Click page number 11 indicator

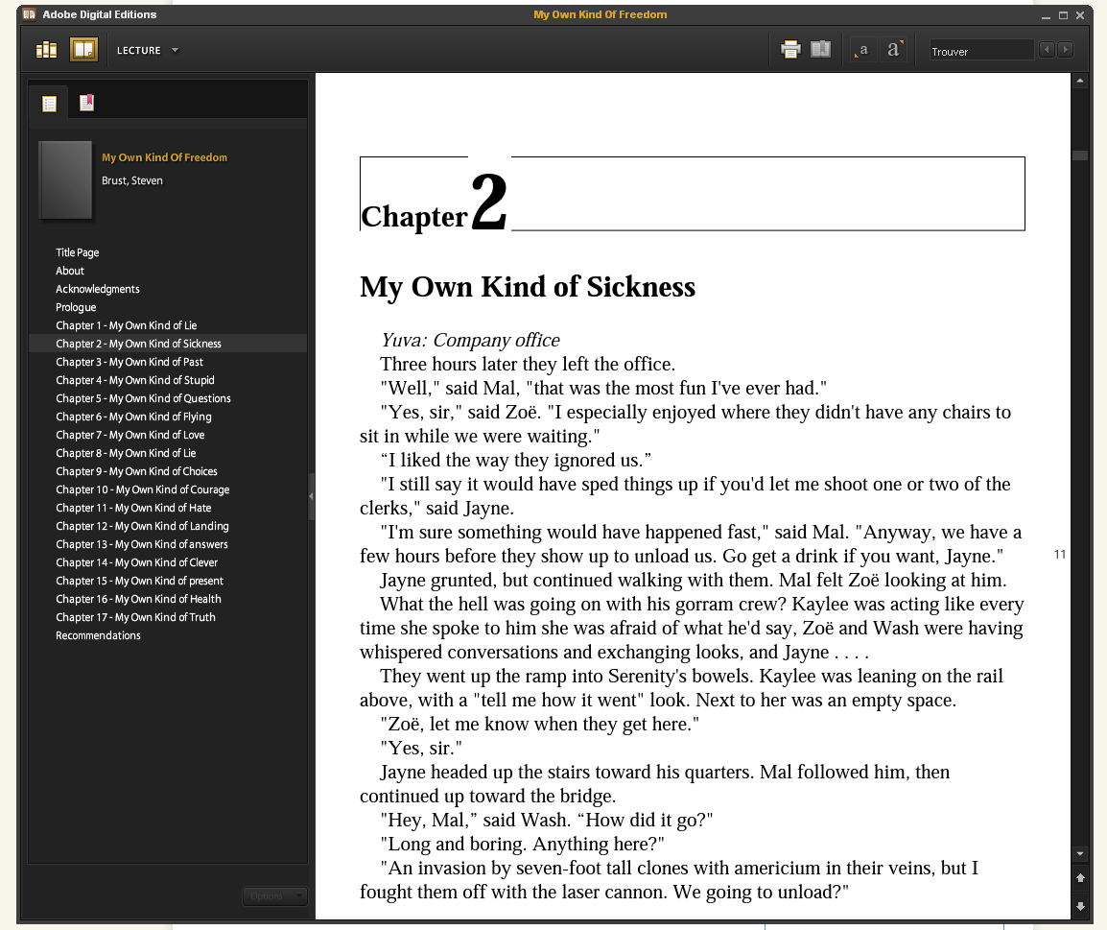(1060, 555)
